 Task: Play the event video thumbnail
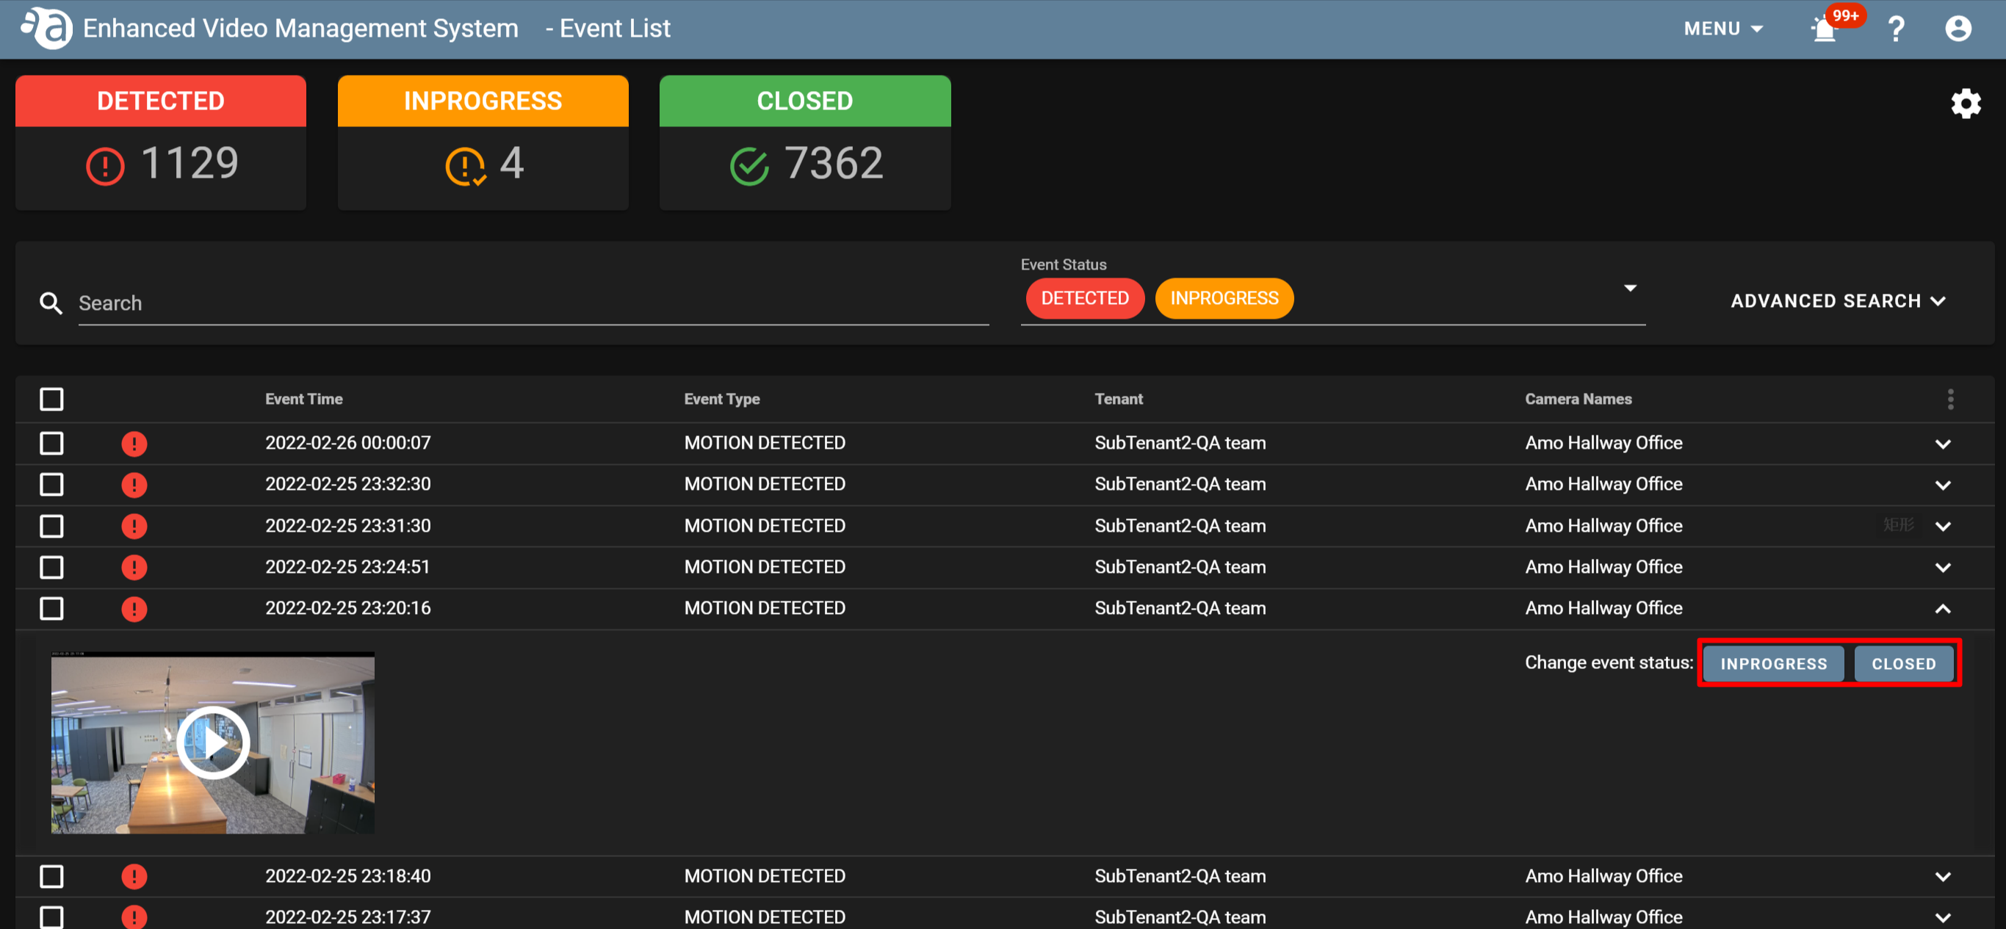click(212, 743)
